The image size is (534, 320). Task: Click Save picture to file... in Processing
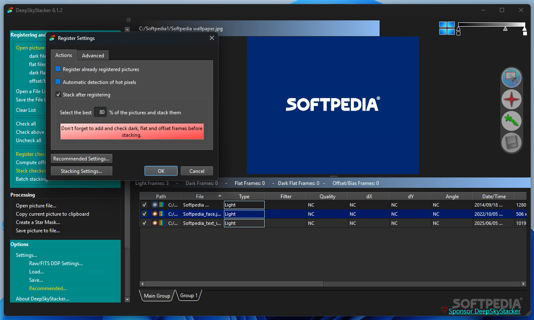[x=38, y=231]
